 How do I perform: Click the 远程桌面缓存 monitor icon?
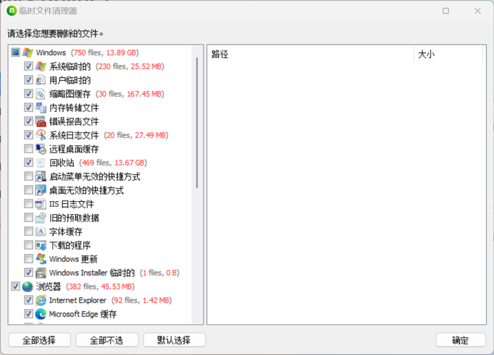click(41, 149)
